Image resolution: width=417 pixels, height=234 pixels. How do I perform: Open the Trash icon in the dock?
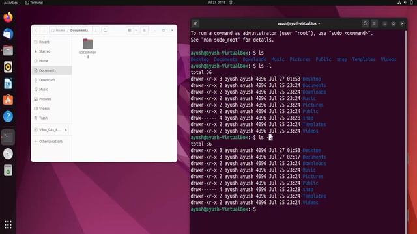8,170
